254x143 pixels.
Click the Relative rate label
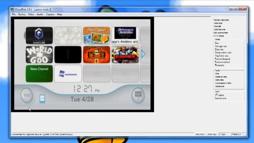pos(221,77)
